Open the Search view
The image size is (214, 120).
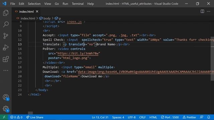tap(6, 24)
